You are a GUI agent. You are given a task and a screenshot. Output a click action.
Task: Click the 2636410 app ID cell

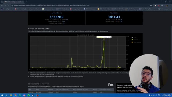(x=31, y=92)
